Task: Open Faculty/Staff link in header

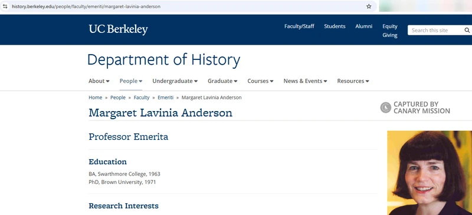Action: point(299,26)
